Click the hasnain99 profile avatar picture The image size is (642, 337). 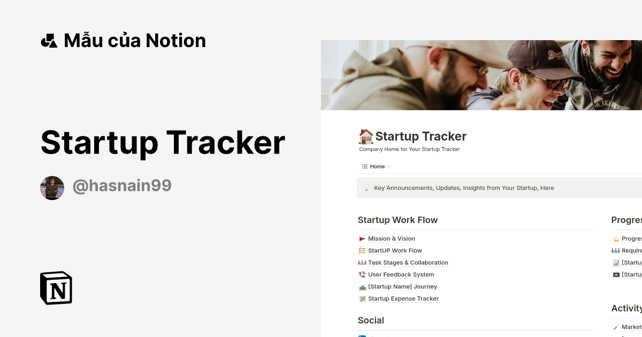[x=52, y=188]
